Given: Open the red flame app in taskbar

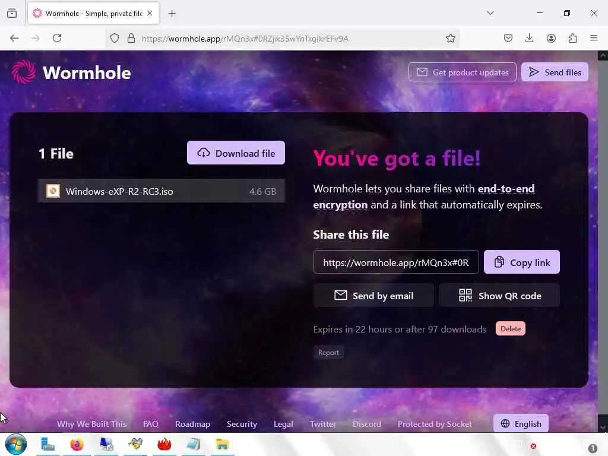Looking at the screenshot, I should 164,444.
